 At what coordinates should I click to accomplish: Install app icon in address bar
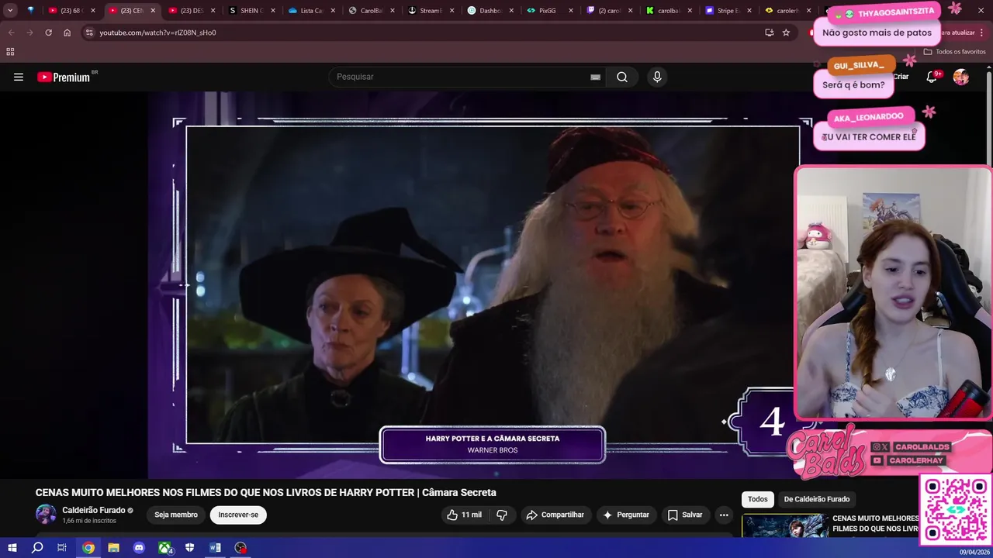pyautogui.click(x=769, y=33)
